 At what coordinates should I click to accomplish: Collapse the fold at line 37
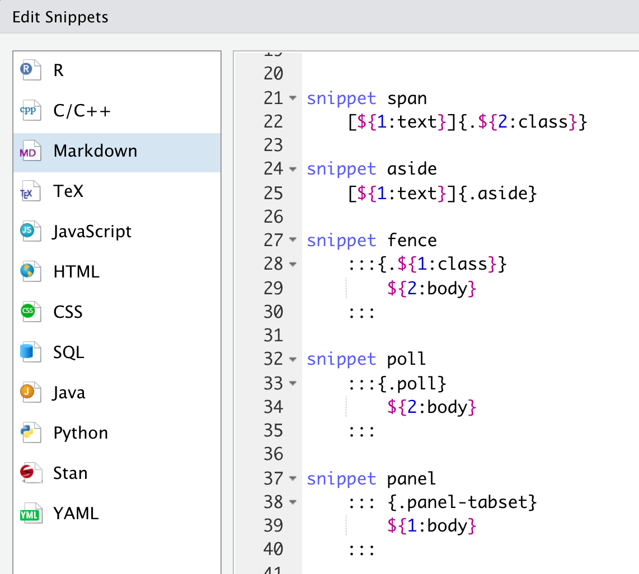tap(293, 478)
